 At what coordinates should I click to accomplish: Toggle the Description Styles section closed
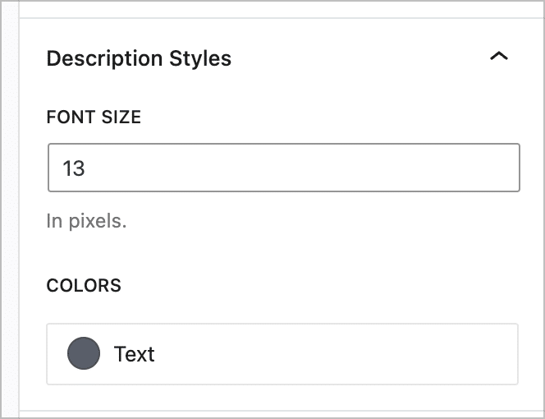pos(498,58)
